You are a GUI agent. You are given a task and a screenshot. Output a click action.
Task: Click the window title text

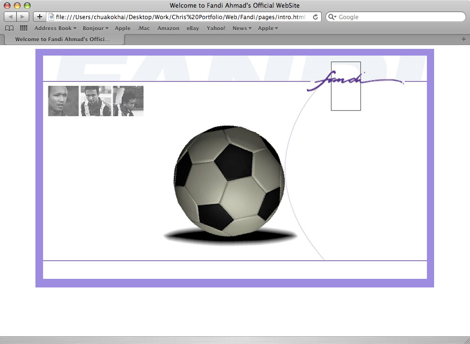(x=235, y=5)
